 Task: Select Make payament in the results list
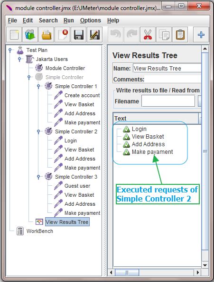pos(152,152)
